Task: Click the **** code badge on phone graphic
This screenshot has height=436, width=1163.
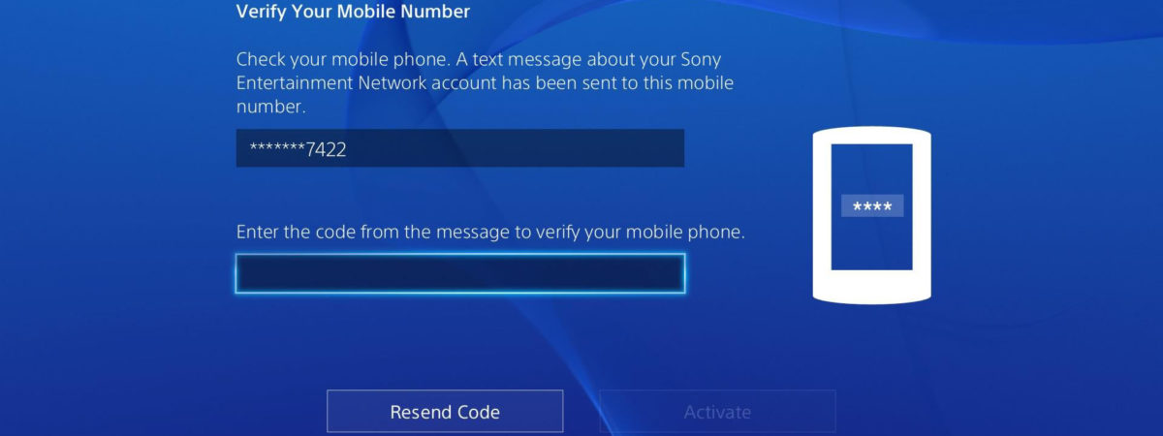Action: [872, 205]
